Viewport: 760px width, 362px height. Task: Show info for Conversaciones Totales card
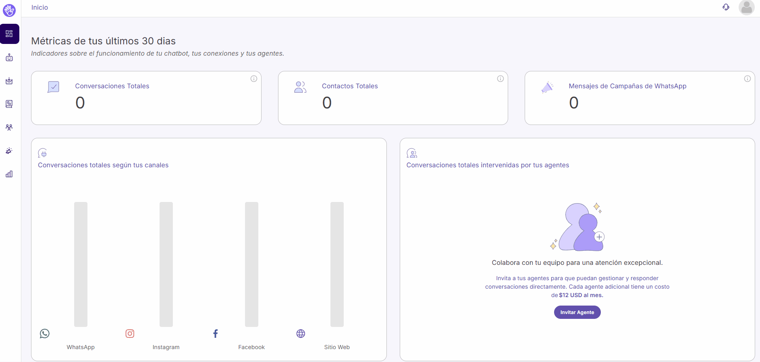click(x=254, y=79)
